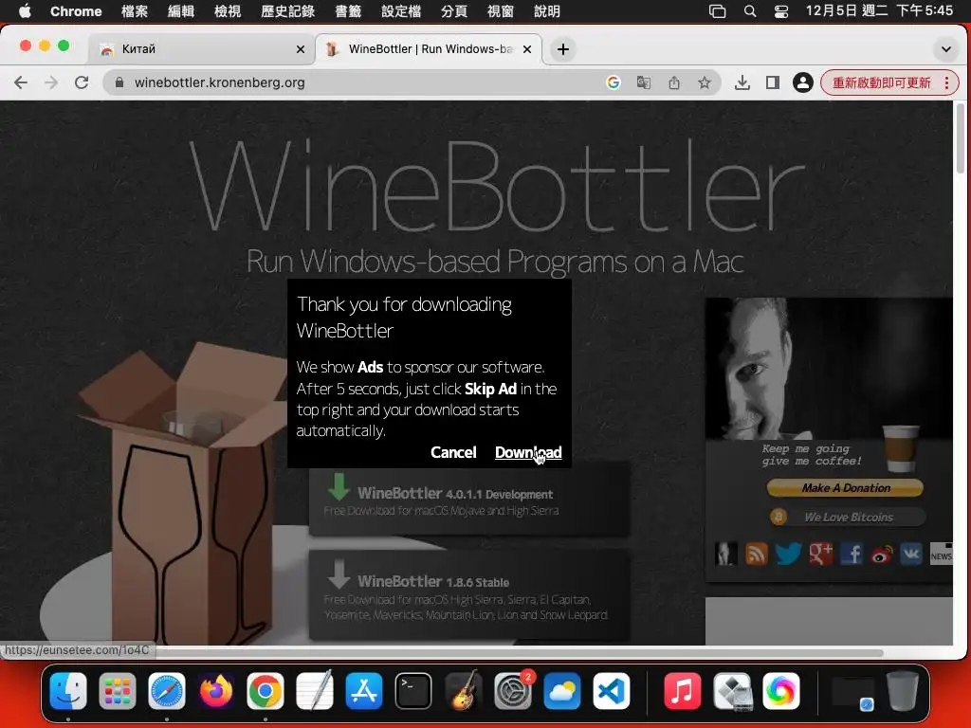This screenshot has height=728, width=971.
Task: Open the Chrome three-dot menu
Action: tap(947, 82)
